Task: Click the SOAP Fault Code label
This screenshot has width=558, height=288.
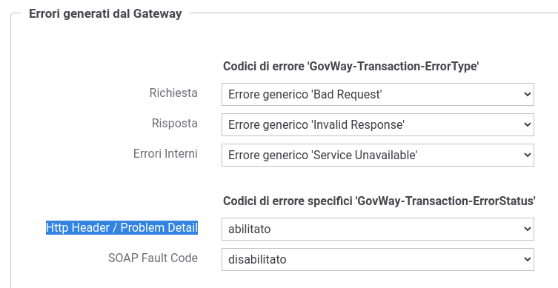Action: coord(153,258)
